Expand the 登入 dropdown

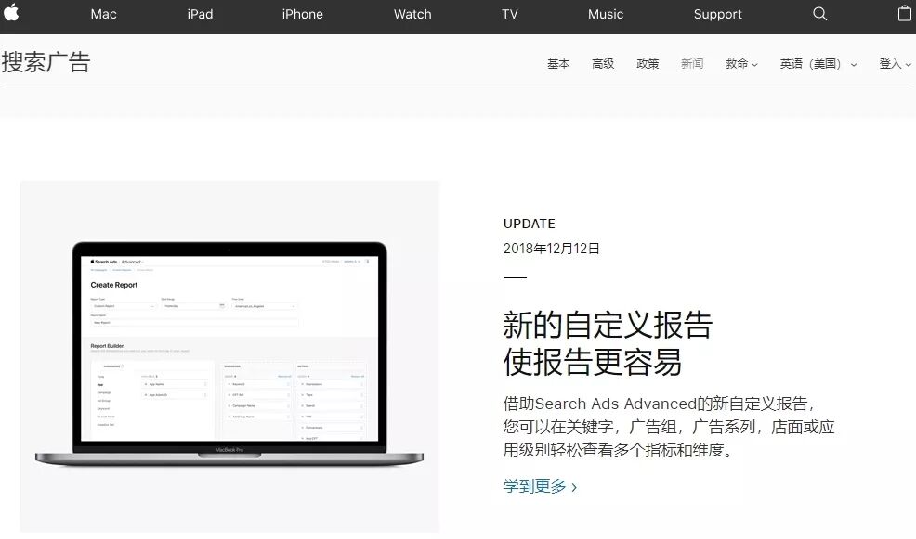(895, 64)
